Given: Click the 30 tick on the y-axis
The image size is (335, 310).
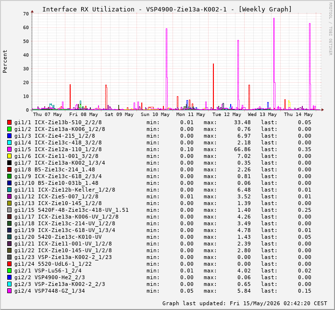Looking at the screenshot, I should point(26,69).
